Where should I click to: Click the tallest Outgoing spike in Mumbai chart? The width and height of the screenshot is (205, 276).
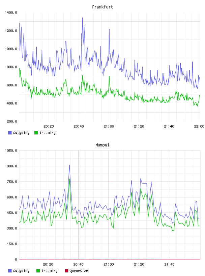pyautogui.click(x=69, y=165)
